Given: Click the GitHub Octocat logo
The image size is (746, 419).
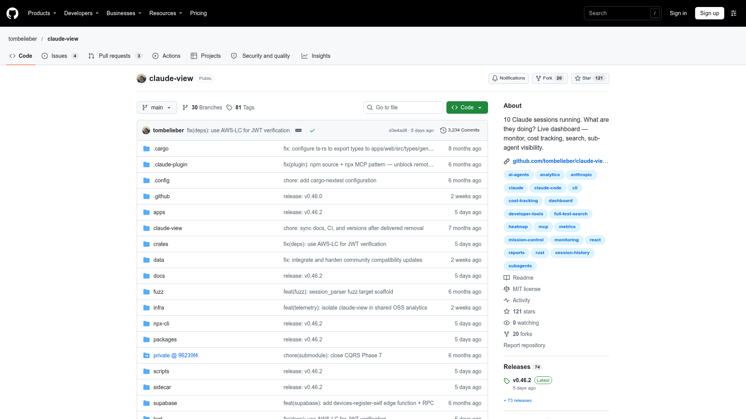Looking at the screenshot, I should point(12,13).
